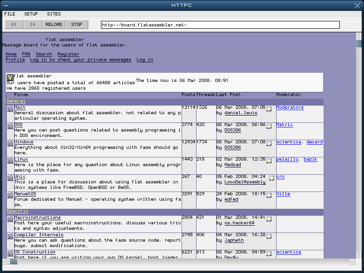
Task: Open latest post arrow in Macroinstructions row
Action: [269, 219]
